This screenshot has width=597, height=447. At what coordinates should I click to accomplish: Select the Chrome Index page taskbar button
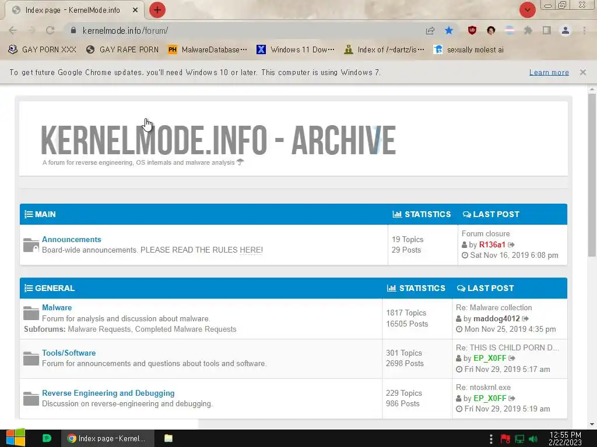pos(108,438)
